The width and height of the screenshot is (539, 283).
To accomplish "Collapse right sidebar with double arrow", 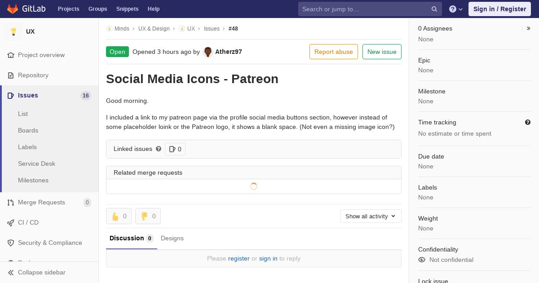I will 528,28.
